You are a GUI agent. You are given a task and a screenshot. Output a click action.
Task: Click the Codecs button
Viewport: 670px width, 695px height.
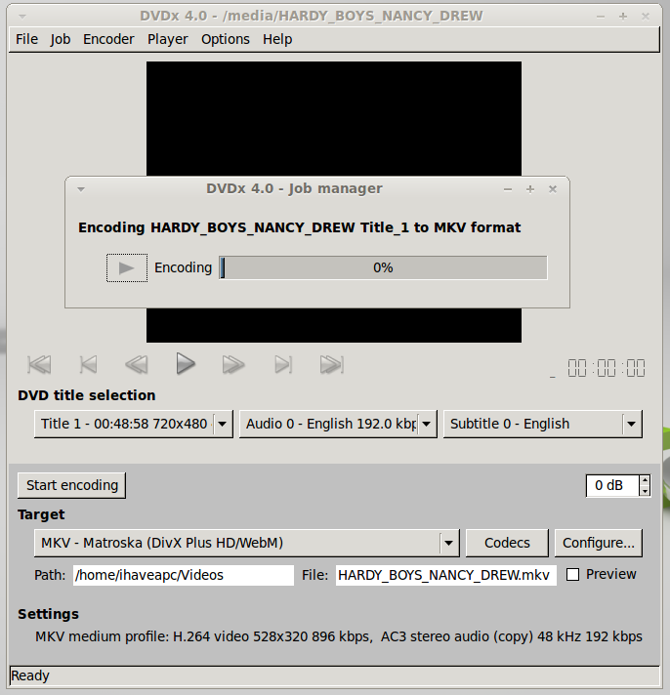[x=507, y=543]
